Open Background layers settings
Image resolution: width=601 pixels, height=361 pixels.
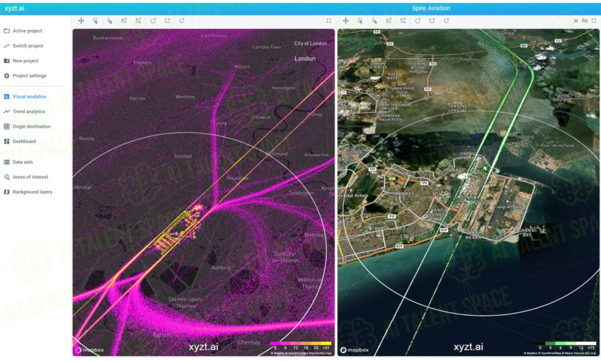(28, 192)
